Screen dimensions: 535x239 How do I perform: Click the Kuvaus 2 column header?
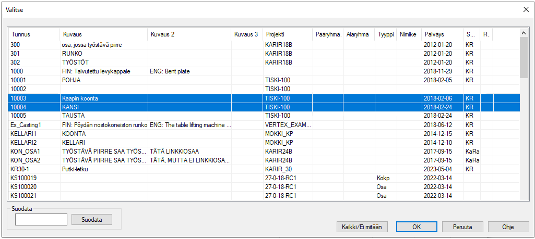tap(189, 34)
